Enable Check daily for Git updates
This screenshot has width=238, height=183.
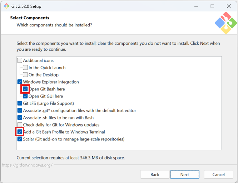[x=20, y=125]
